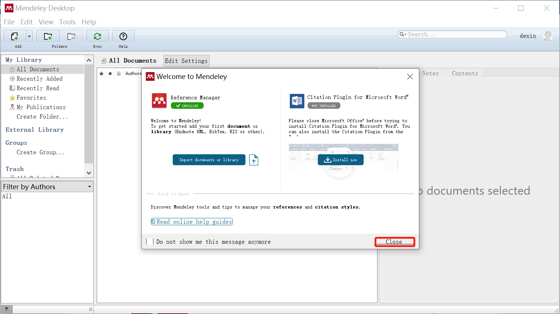
Task: Click the sidebar scroll down arrow
Action: pyautogui.click(x=89, y=173)
